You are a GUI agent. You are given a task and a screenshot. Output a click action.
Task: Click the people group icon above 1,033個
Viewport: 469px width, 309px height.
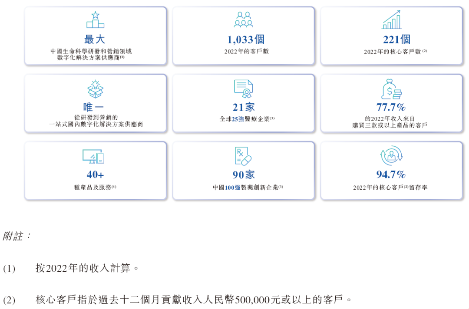tap(244, 20)
